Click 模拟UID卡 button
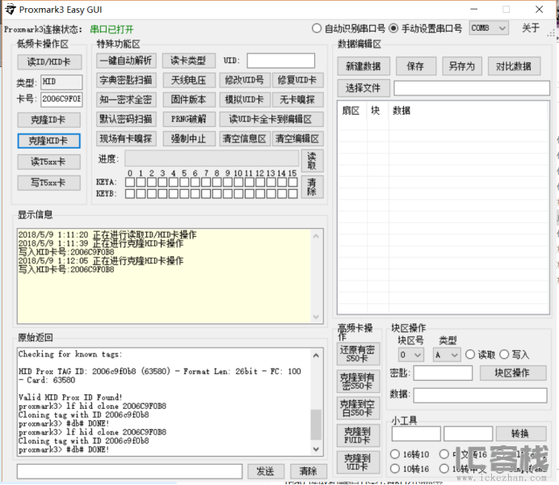 tap(245, 99)
